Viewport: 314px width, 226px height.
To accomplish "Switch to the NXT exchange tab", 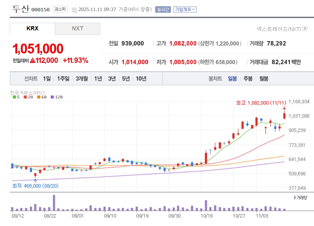I will [77, 28].
